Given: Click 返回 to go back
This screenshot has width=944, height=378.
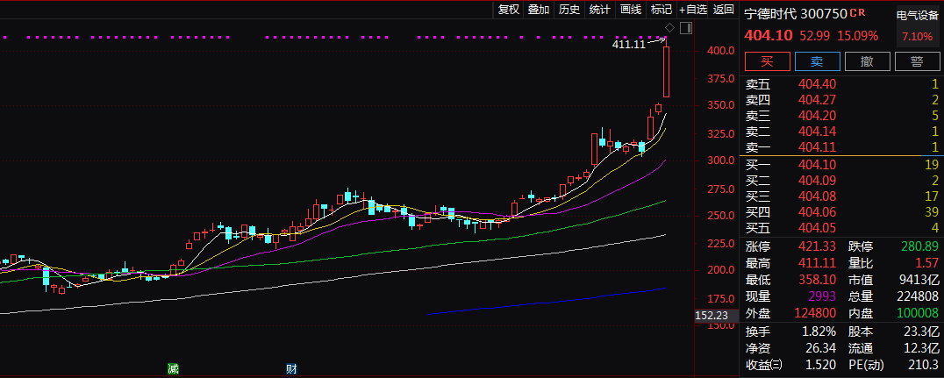Looking at the screenshot, I should [724, 10].
